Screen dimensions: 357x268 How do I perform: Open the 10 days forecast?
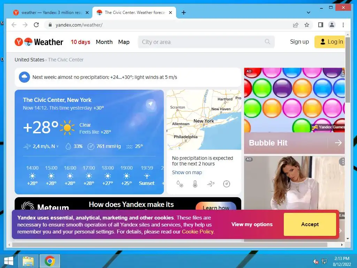pos(81,42)
